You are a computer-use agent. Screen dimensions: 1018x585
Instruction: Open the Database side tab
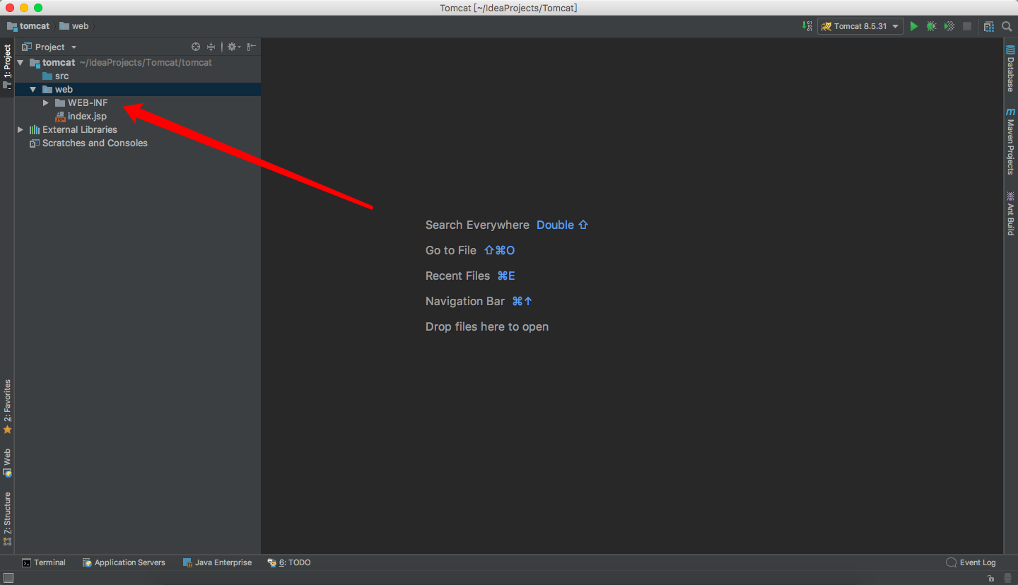[x=1010, y=69]
